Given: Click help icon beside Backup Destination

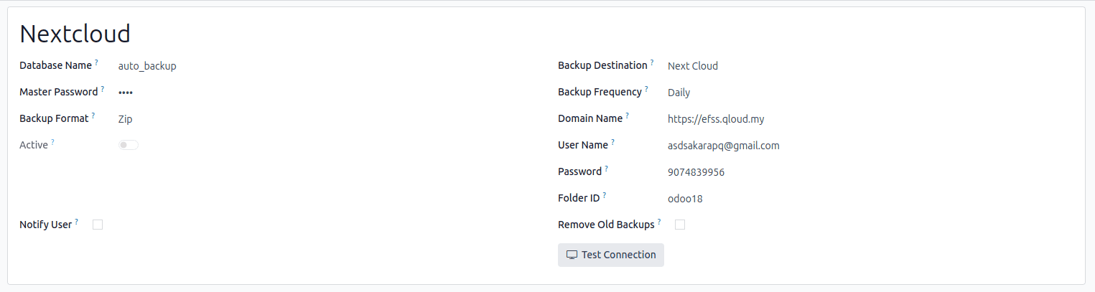Looking at the screenshot, I should click(652, 63).
